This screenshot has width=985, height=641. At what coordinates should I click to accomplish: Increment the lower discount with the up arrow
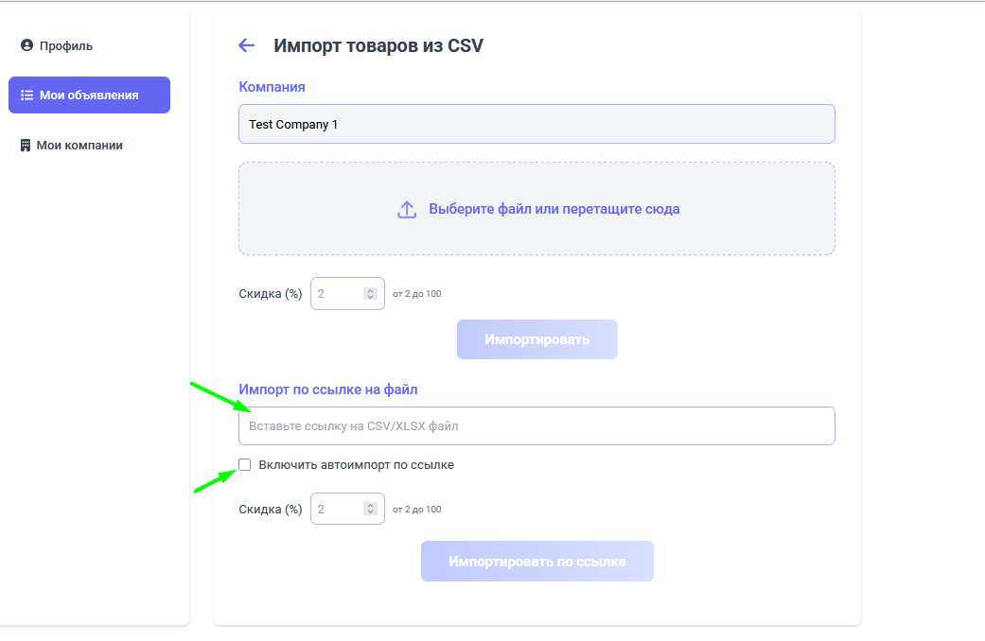pos(370,504)
